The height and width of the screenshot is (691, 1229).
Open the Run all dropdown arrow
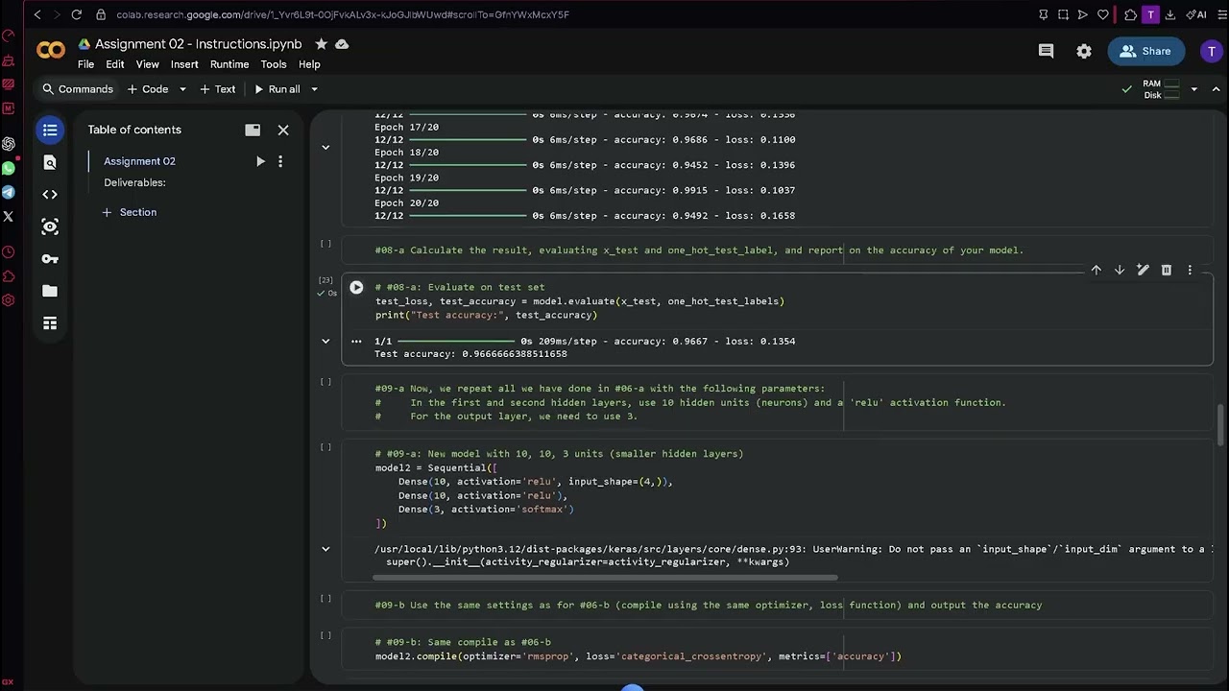click(314, 89)
